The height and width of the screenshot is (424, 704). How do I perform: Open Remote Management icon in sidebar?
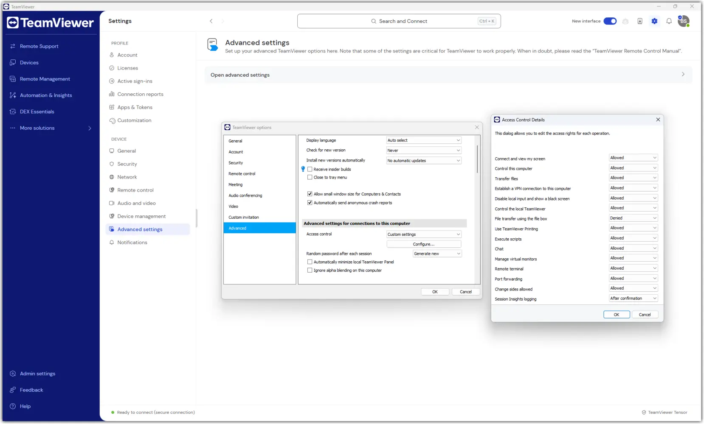(x=13, y=79)
